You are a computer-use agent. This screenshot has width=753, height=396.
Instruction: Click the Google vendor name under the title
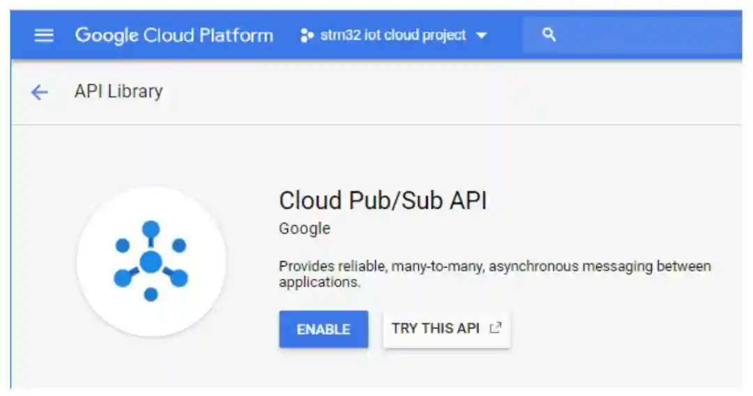coord(305,229)
